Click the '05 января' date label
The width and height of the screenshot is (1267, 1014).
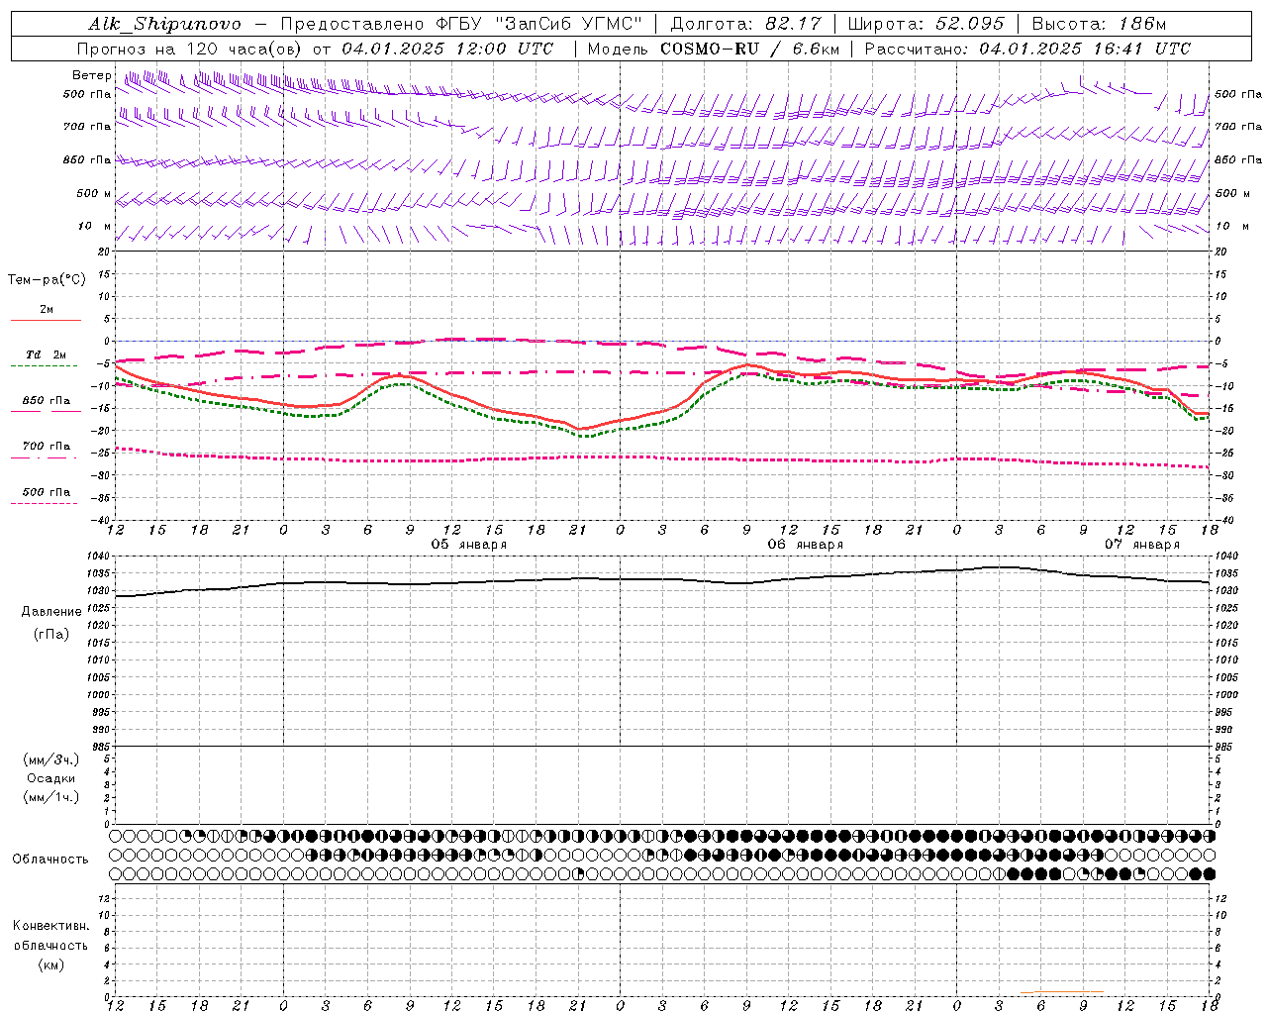(x=469, y=545)
